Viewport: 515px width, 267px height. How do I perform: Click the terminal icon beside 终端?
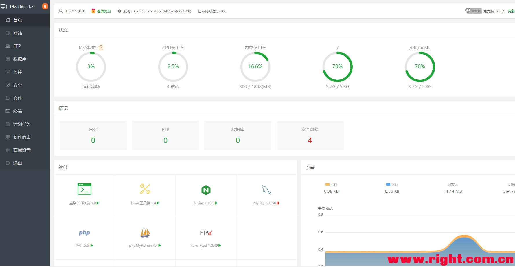[x=8, y=111]
